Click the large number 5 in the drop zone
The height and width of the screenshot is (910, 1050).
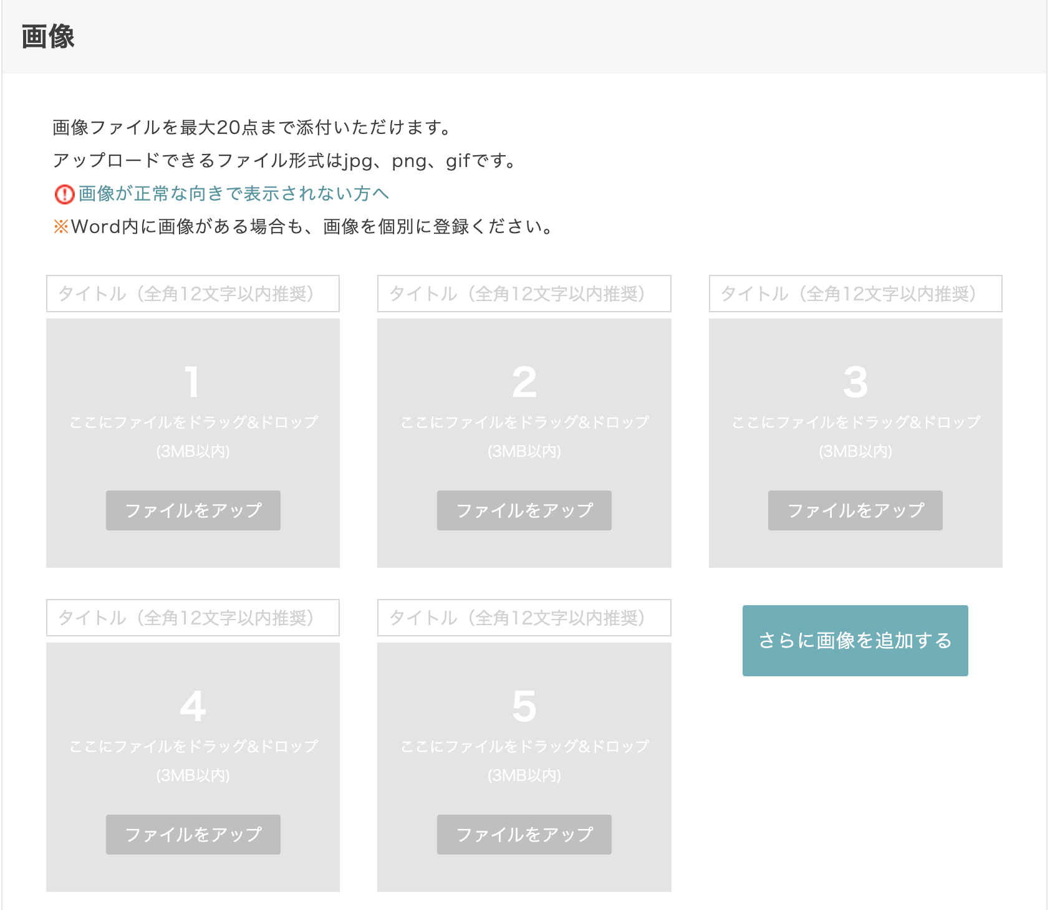click(524, 706)
